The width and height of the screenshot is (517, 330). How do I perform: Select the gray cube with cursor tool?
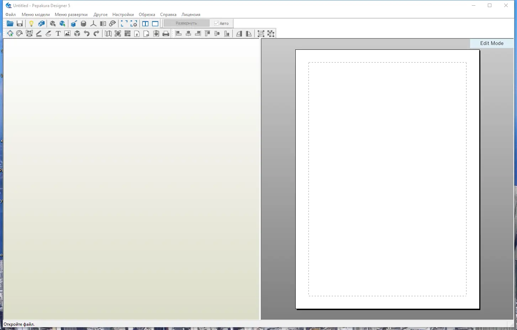pos(53,23)
